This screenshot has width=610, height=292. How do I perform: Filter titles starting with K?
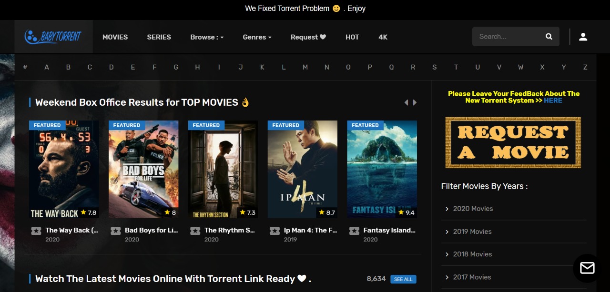pyautogui.click(x=262, y=67)
